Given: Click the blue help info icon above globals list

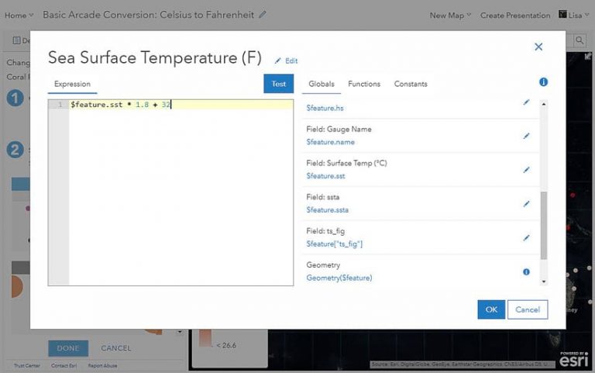Looking at the screenshot, I should 543,82.
